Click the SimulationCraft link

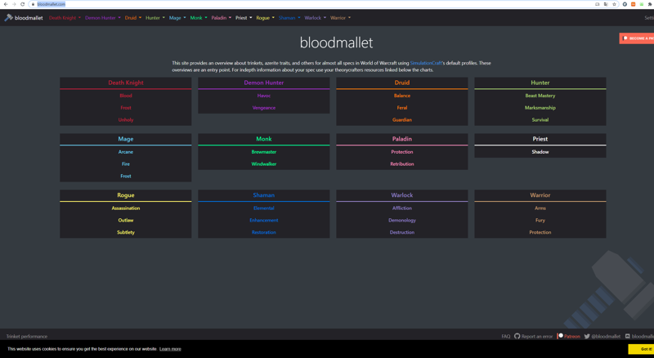click(x=426, y=63)
